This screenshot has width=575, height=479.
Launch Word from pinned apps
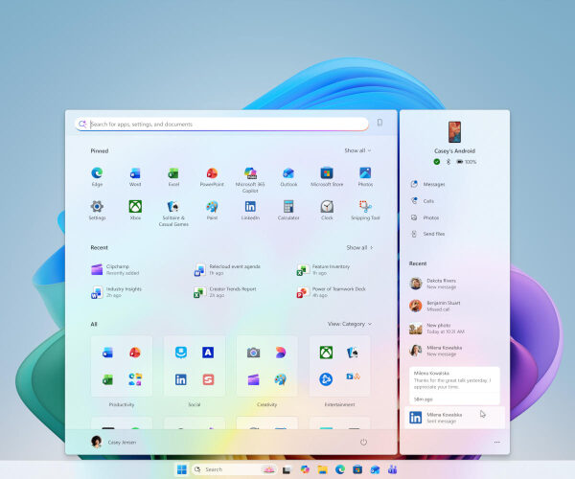click(x=135, y=176)
